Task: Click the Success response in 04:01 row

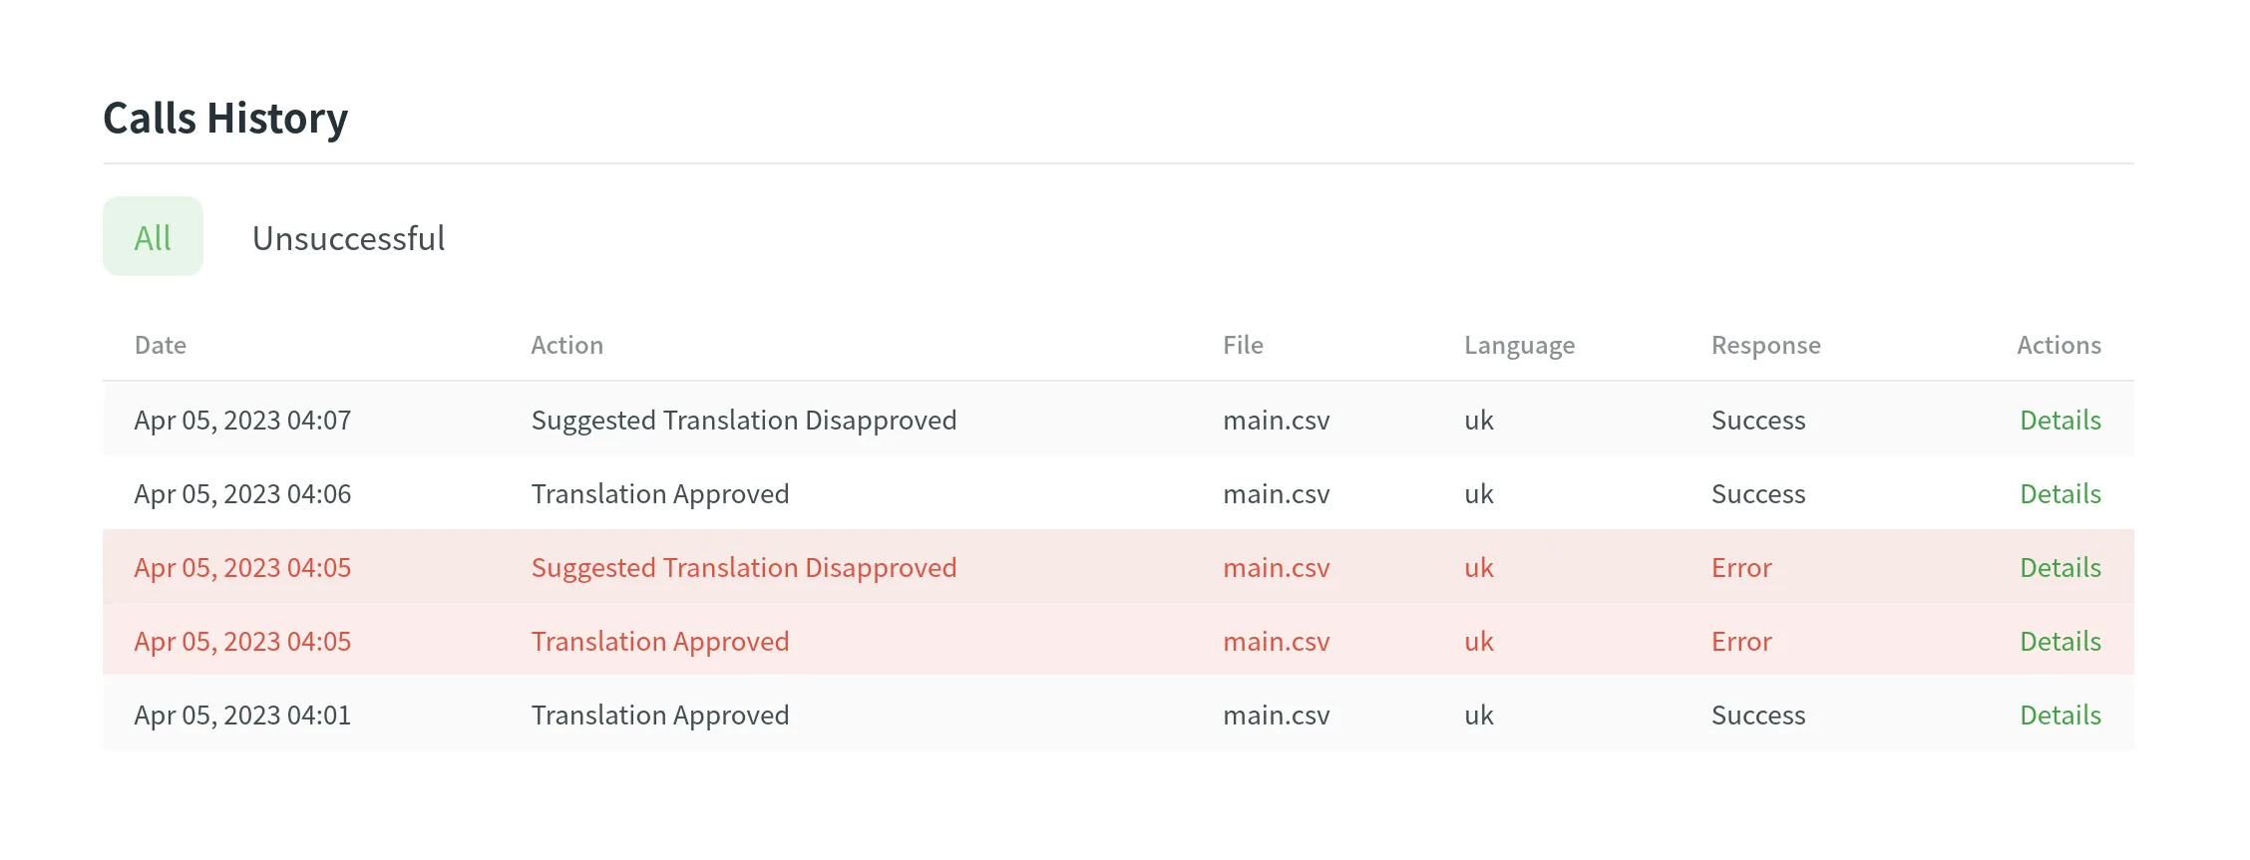Action: [1757, 715]
